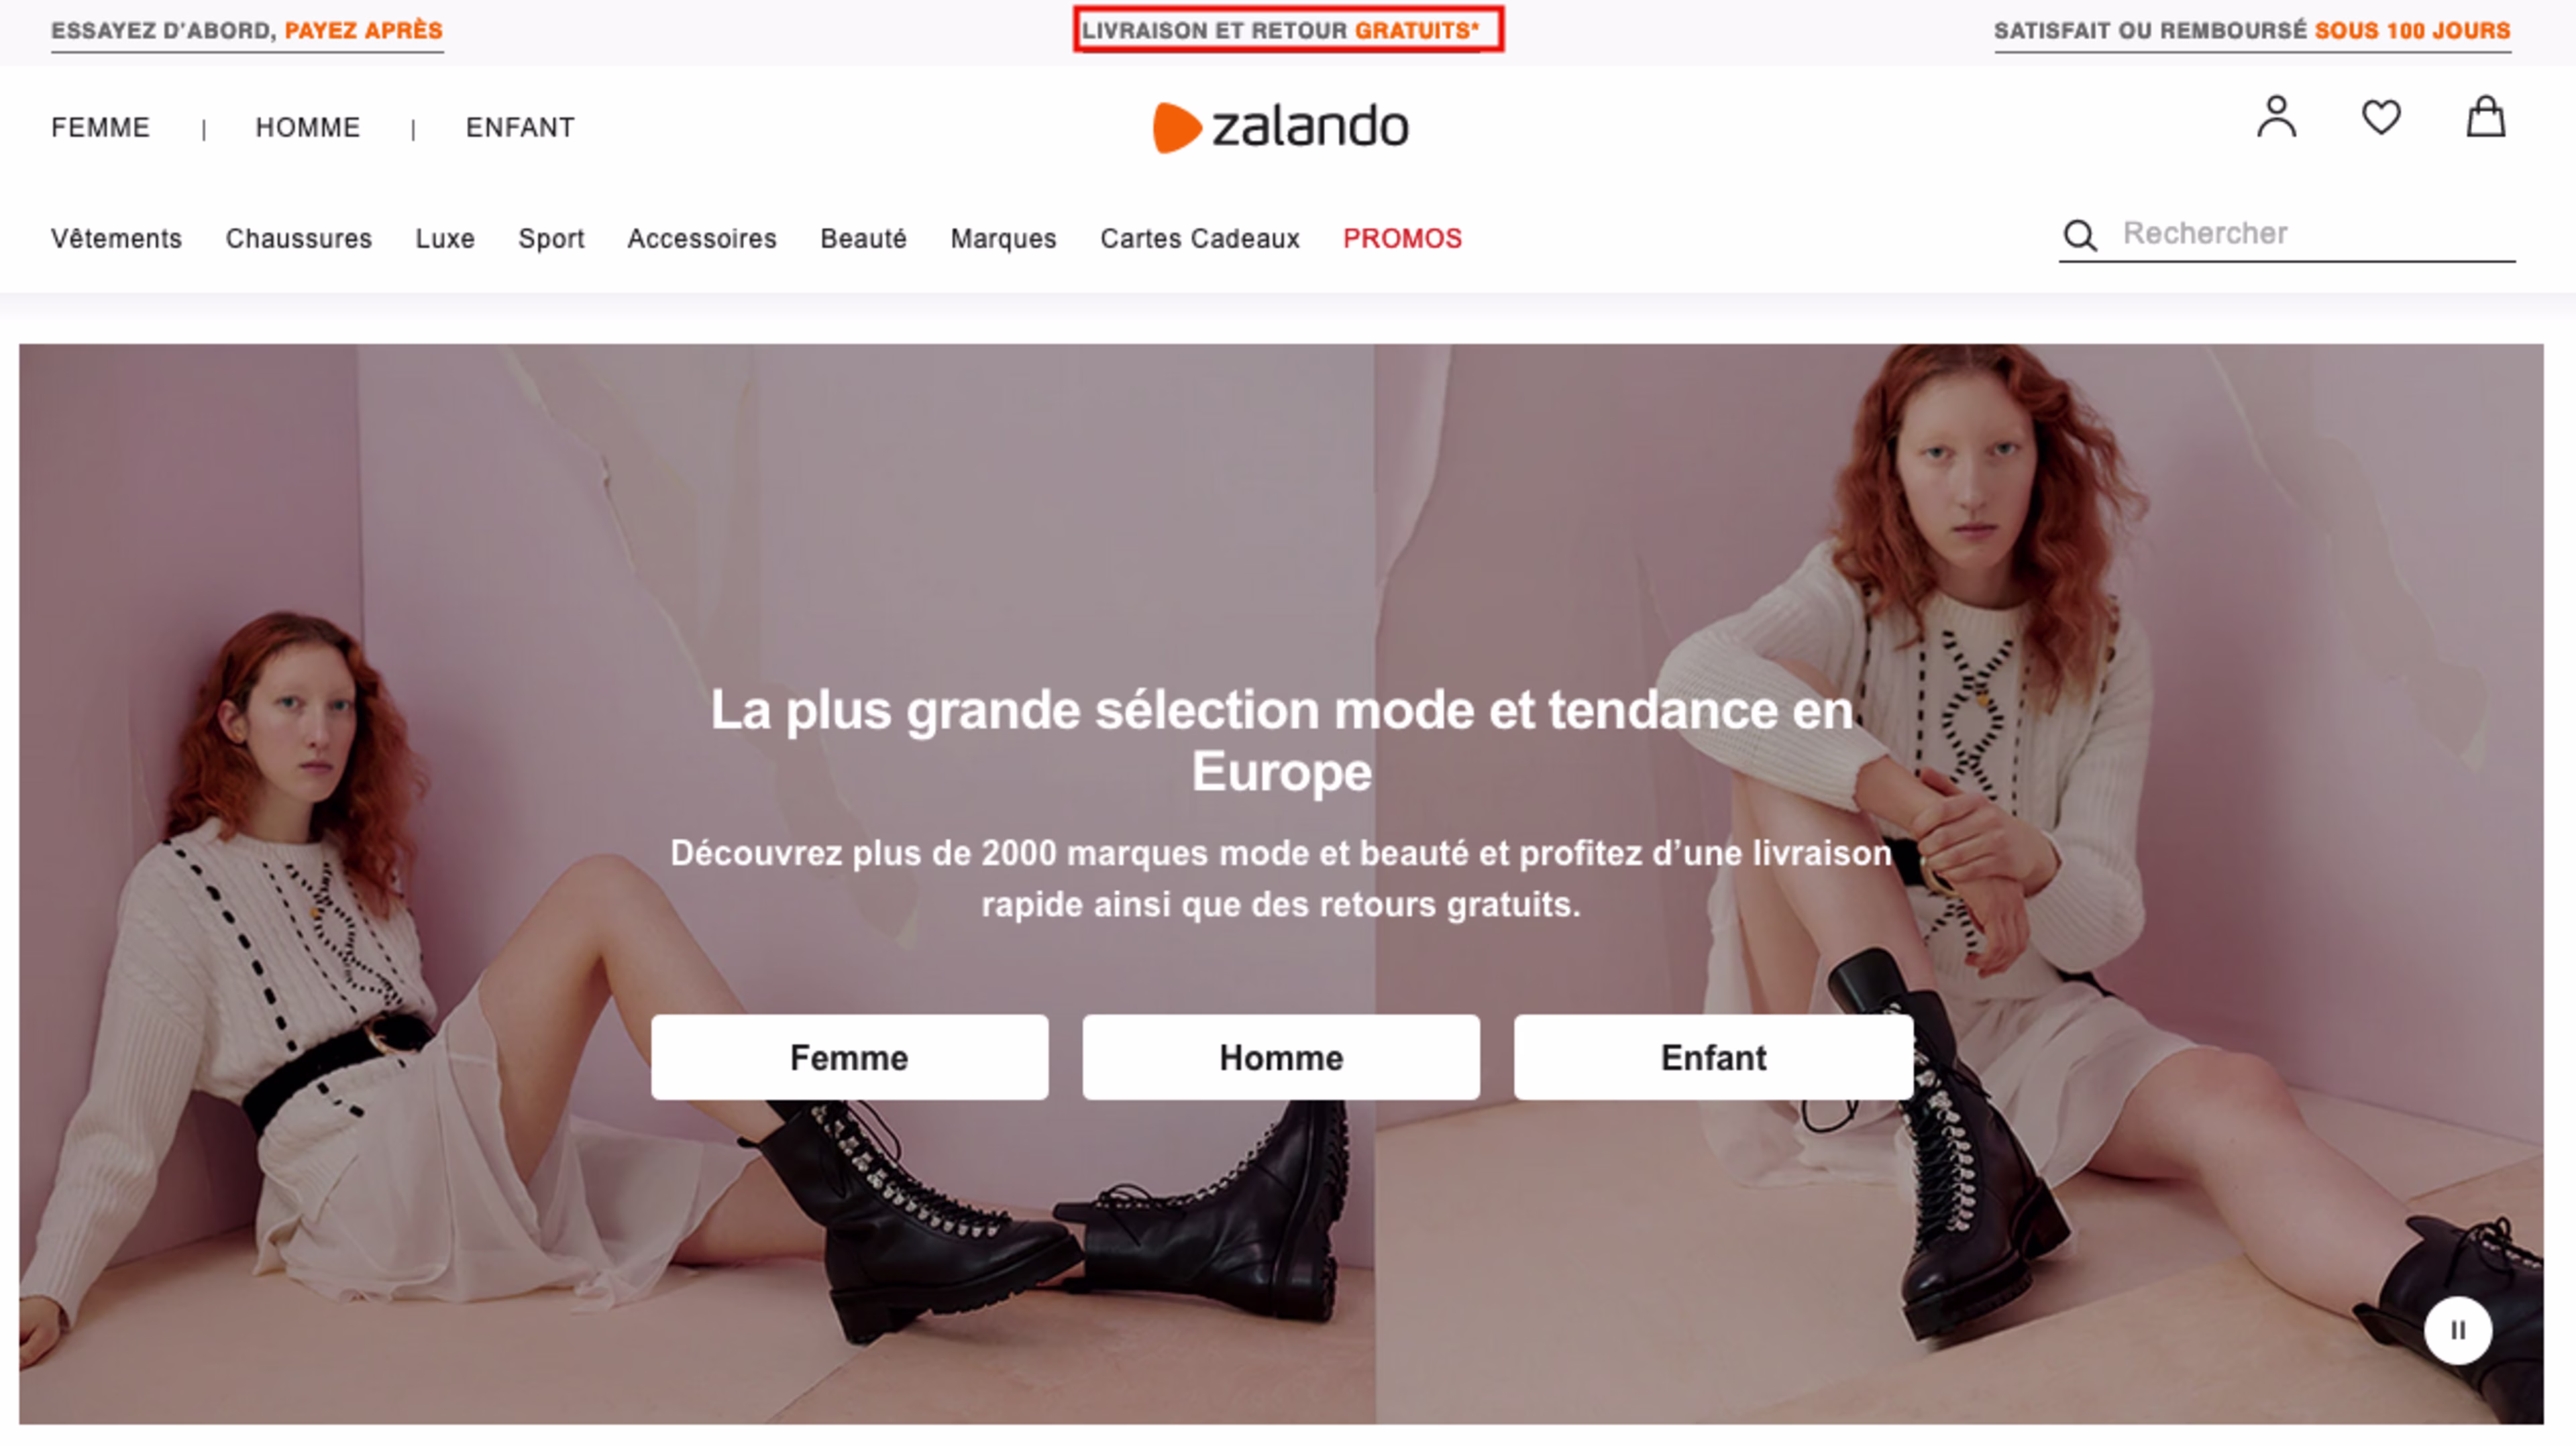This screenshot has width=2576, height=1446.
Task: Open Satisfait ou remboursé sous 100 jours link
Action: coord(2252,30)
